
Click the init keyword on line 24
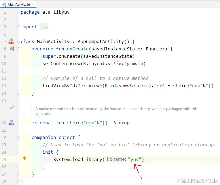tap(48, 152)
